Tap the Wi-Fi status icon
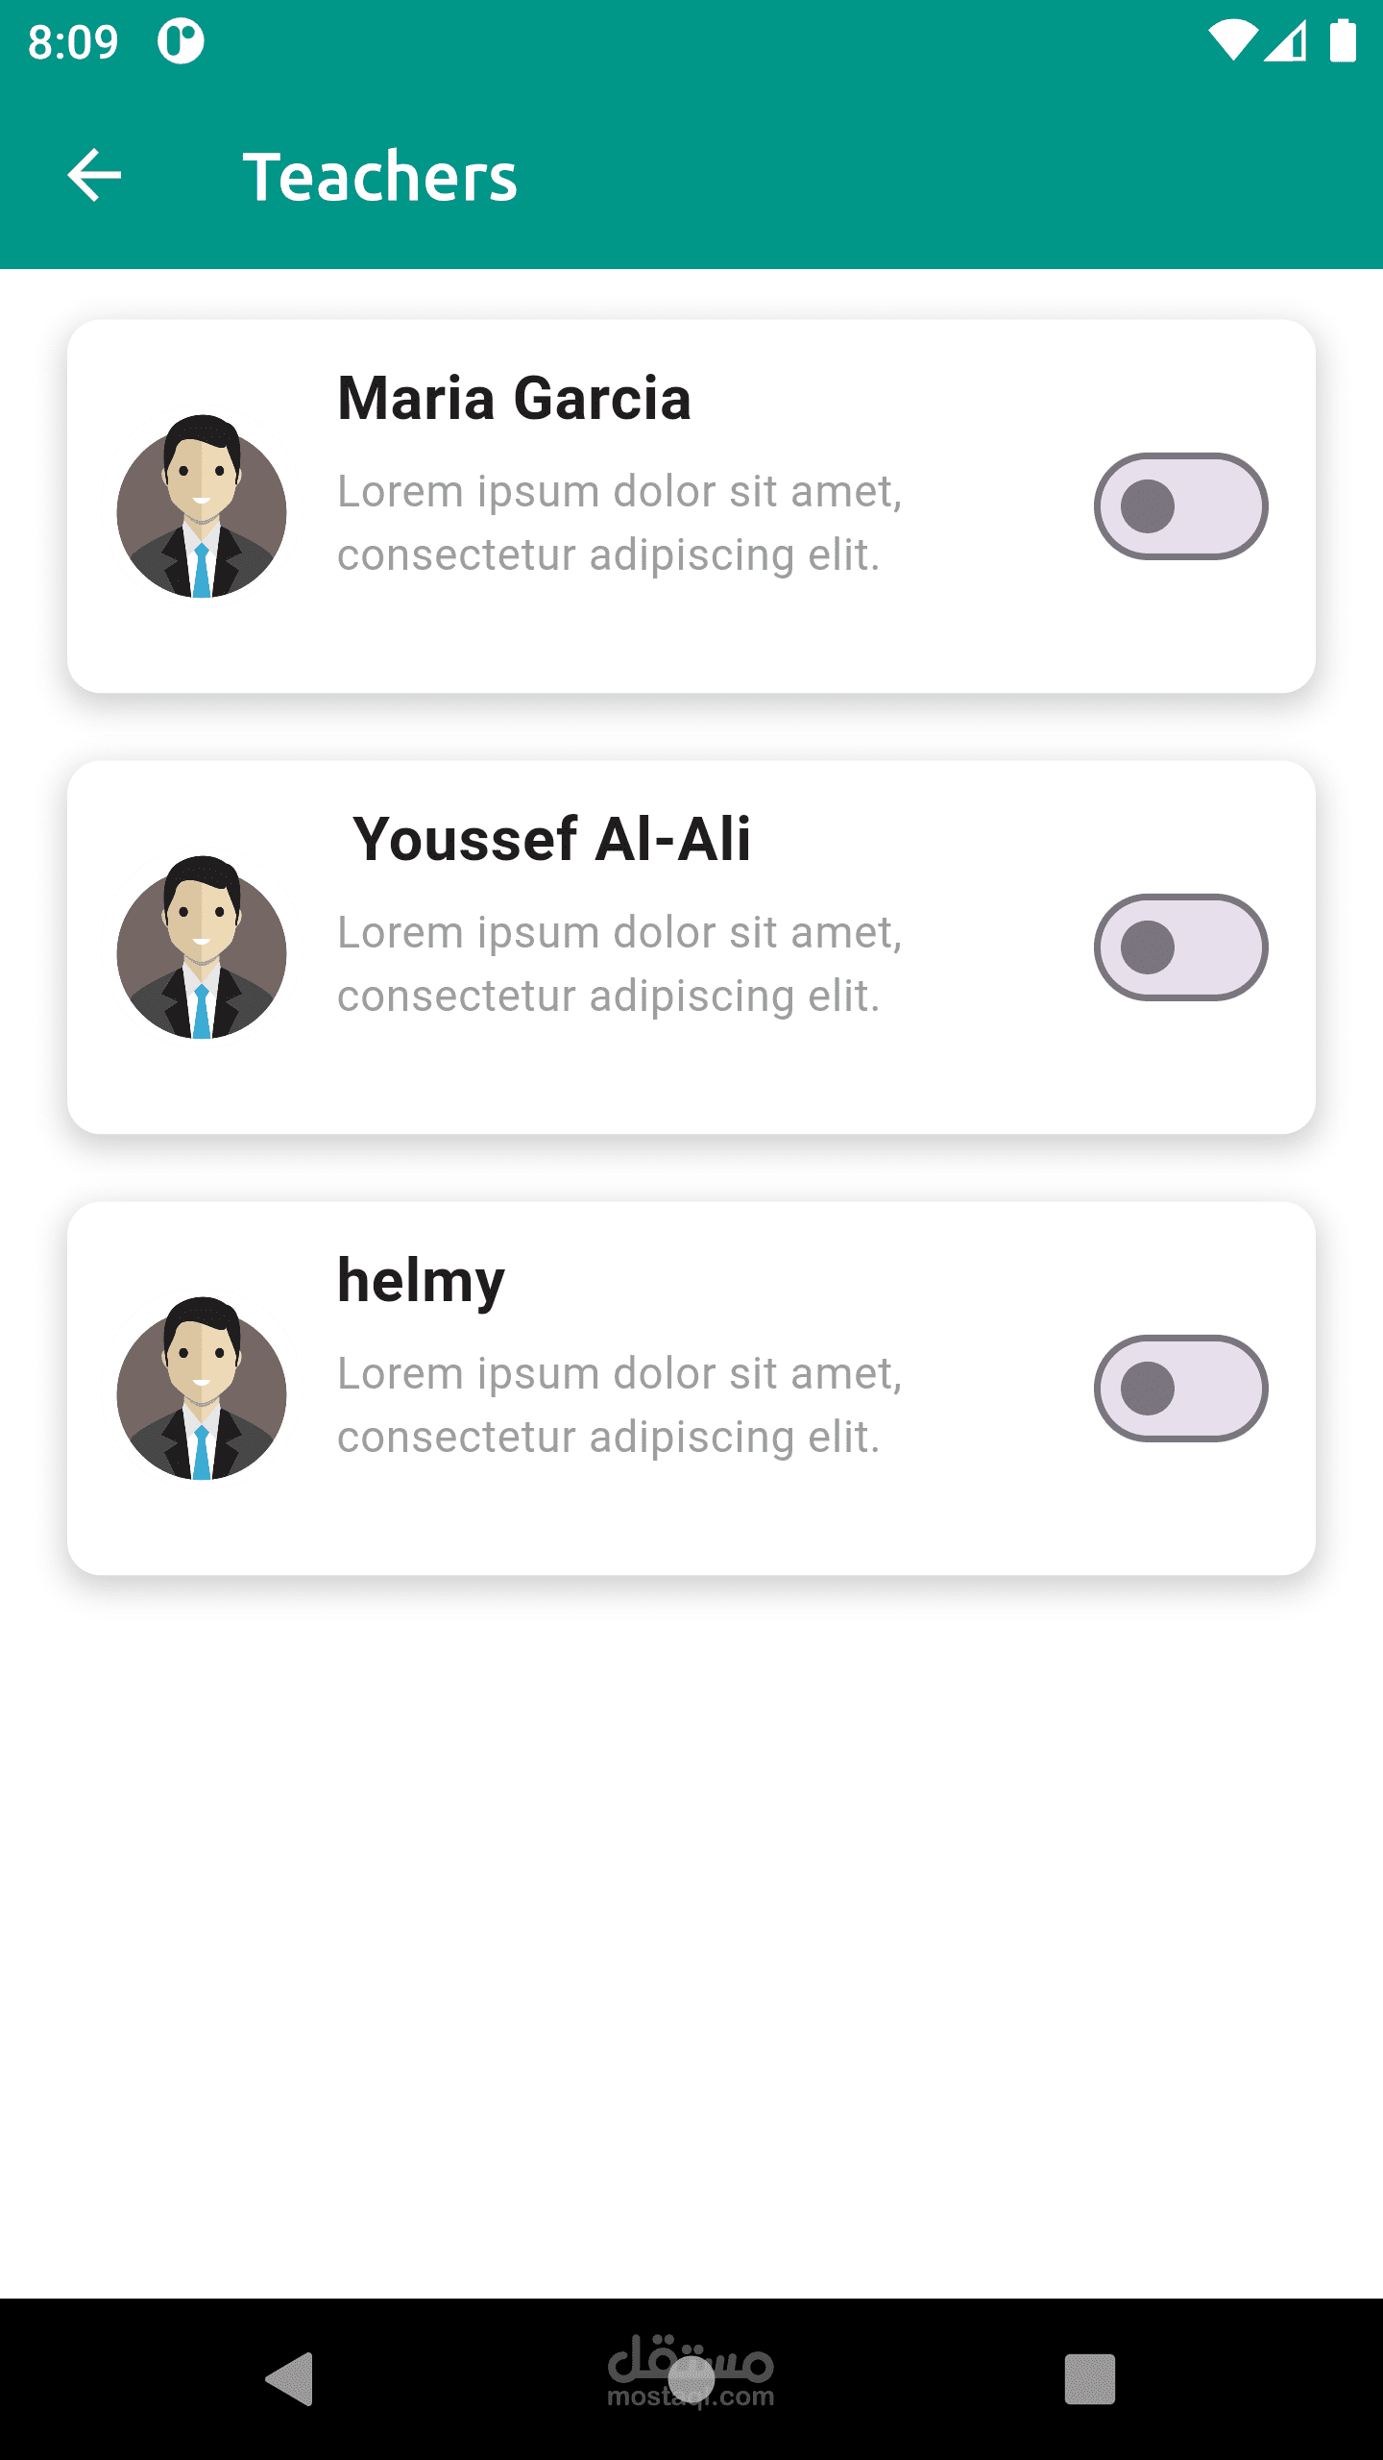This screenshot has height=2460, width=1383. tap(1231, 41)
